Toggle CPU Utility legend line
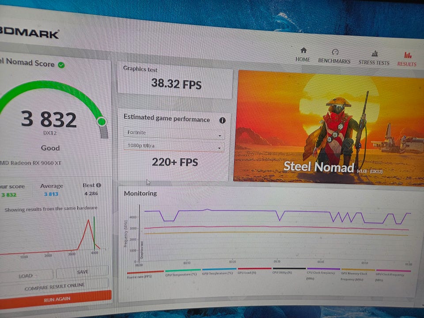Viewport: 424px width, 318px height. [x=289, y=269]
